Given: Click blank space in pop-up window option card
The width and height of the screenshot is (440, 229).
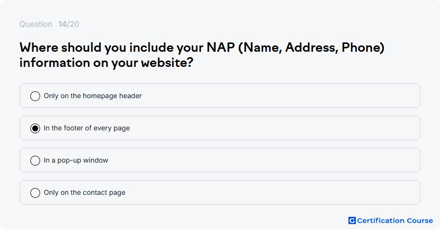Looking at the screenshot, I should pyautogui.click(x=281, y=160).
